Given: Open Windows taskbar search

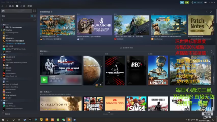Looking at the screenshot, I should (x=8, y=120).
